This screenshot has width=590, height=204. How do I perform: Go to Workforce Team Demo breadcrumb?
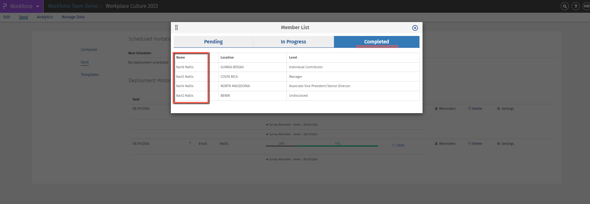coord(73,6)
